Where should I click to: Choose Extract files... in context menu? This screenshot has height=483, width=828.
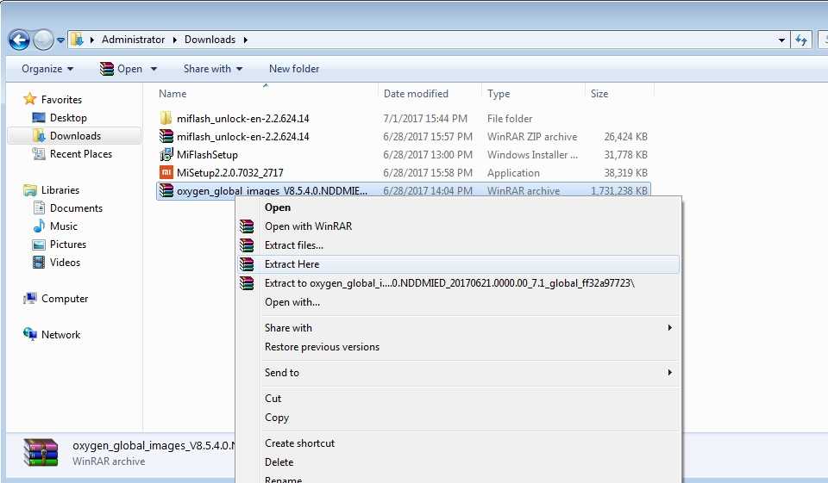[x=458, y=245]
